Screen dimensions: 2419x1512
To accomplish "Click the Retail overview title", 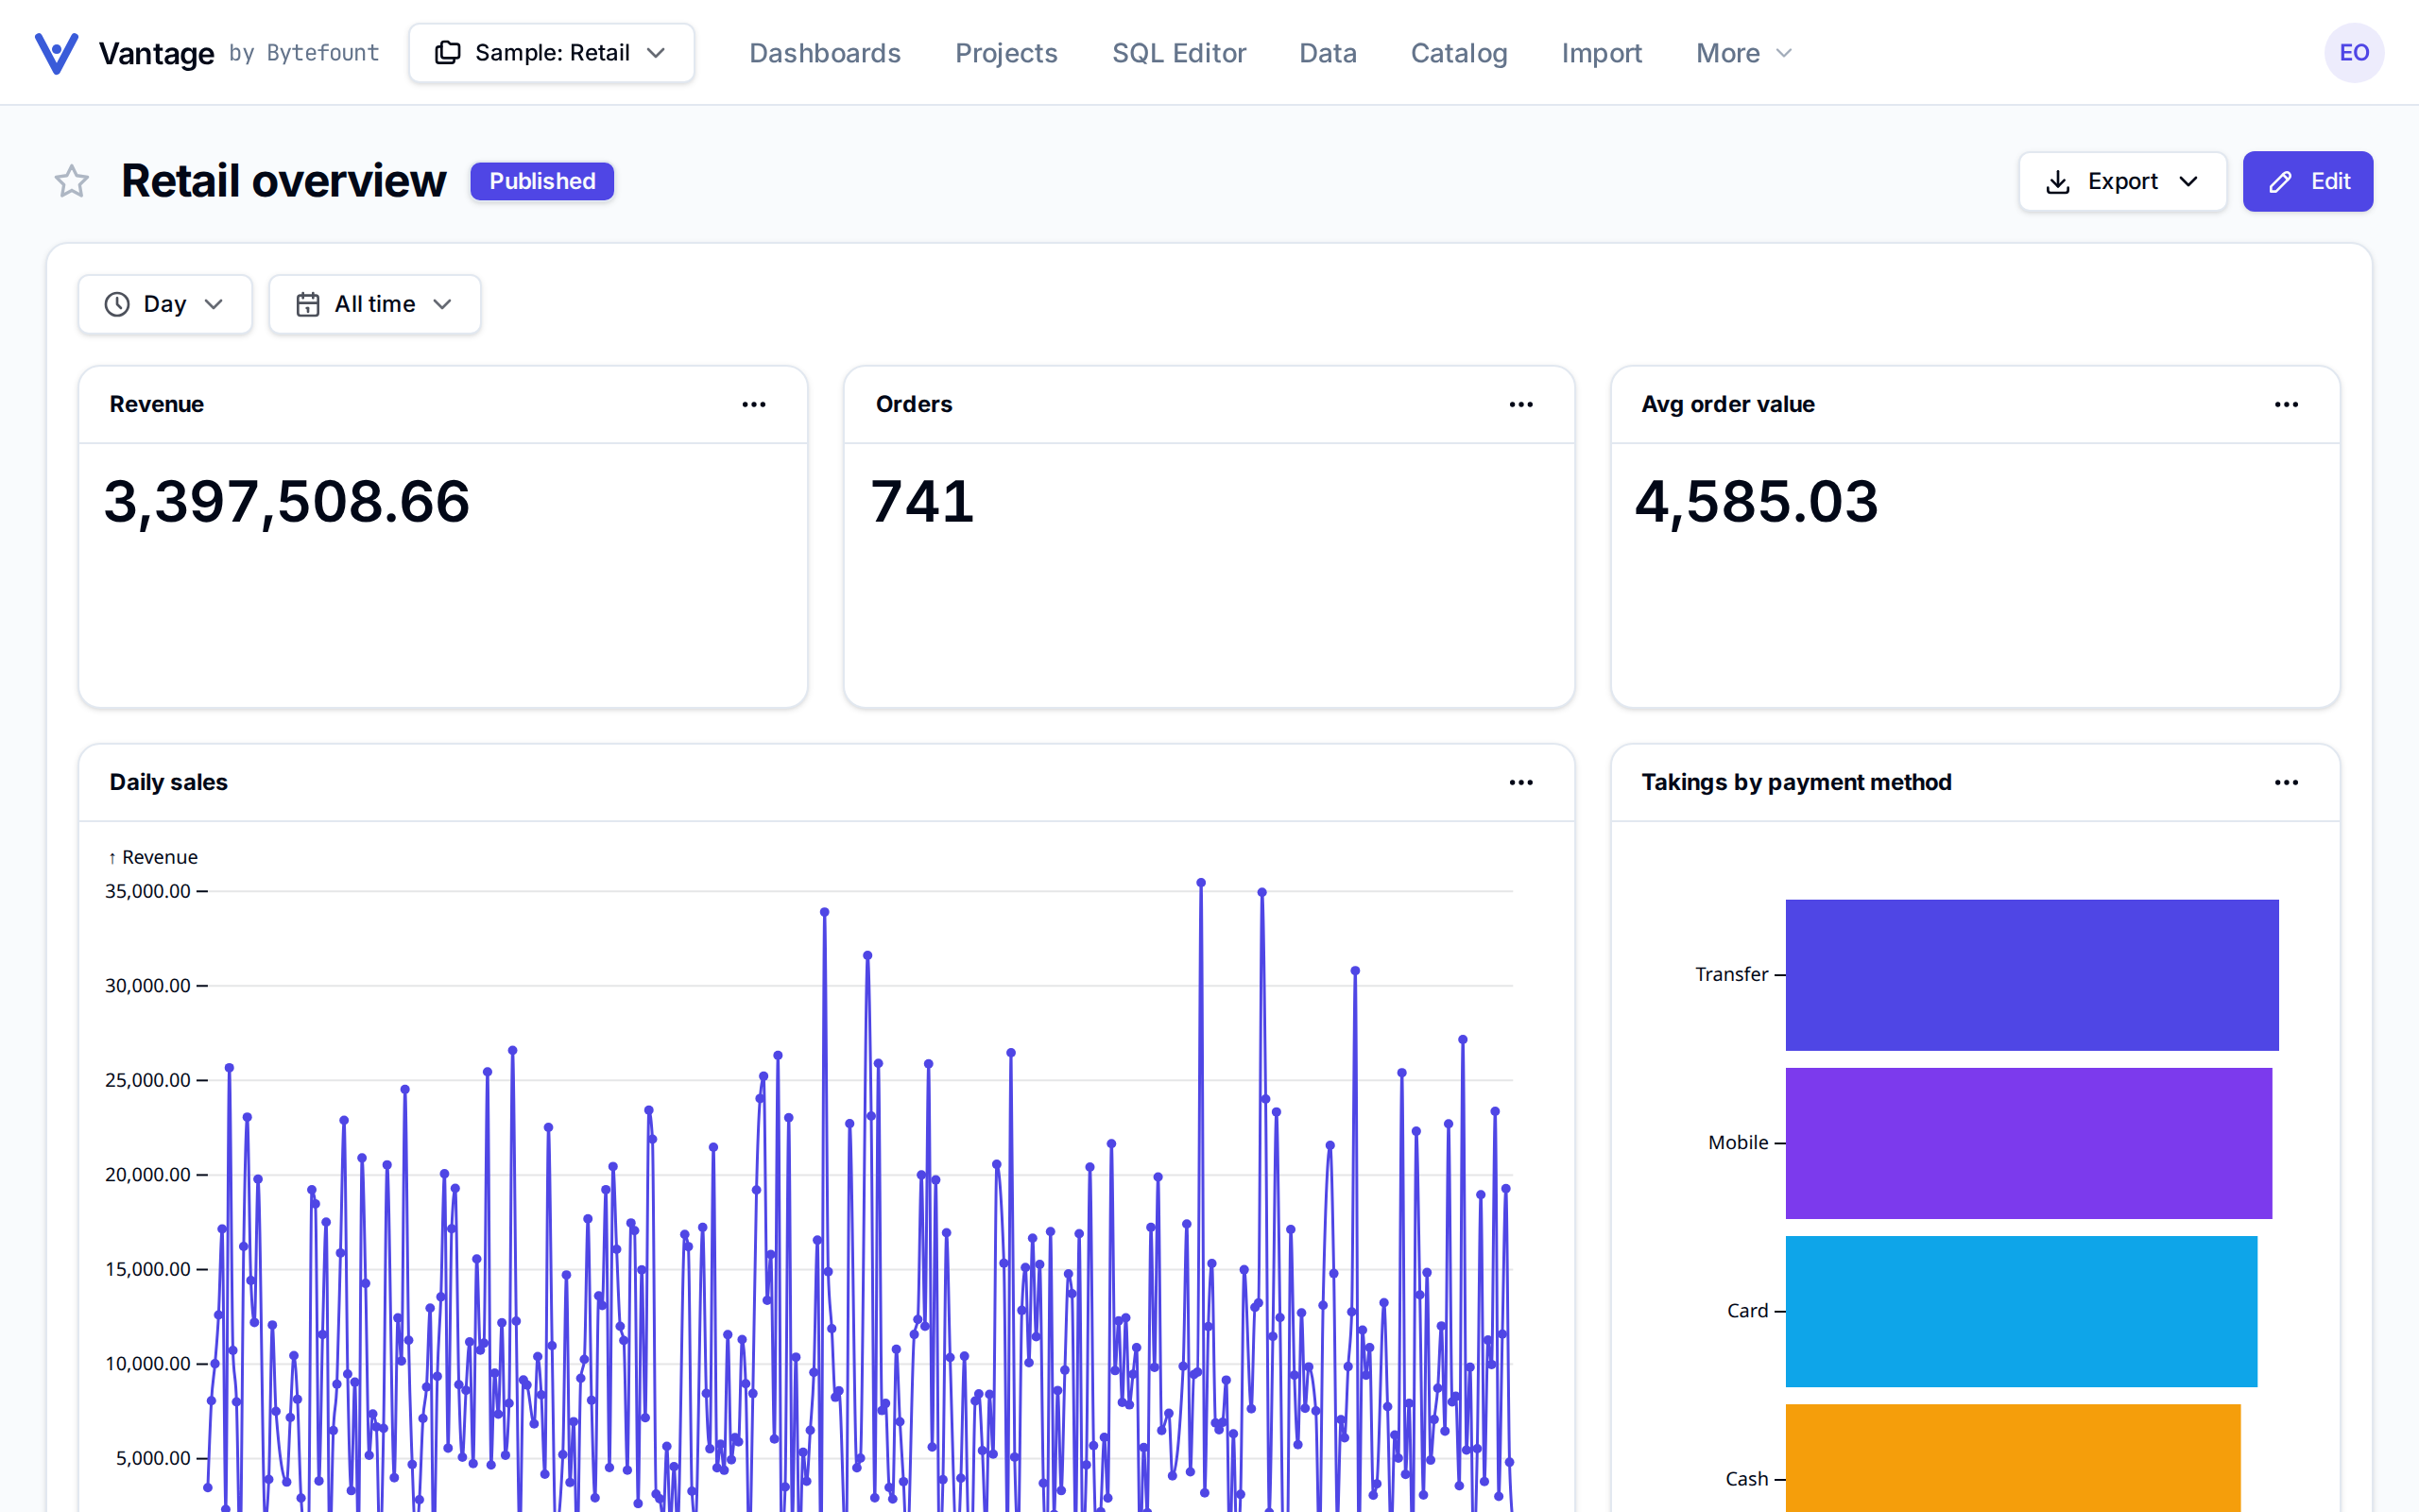I will coord(283,181).
